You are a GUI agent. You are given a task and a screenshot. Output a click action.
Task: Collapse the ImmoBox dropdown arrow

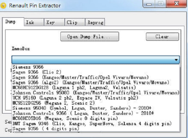176,60
